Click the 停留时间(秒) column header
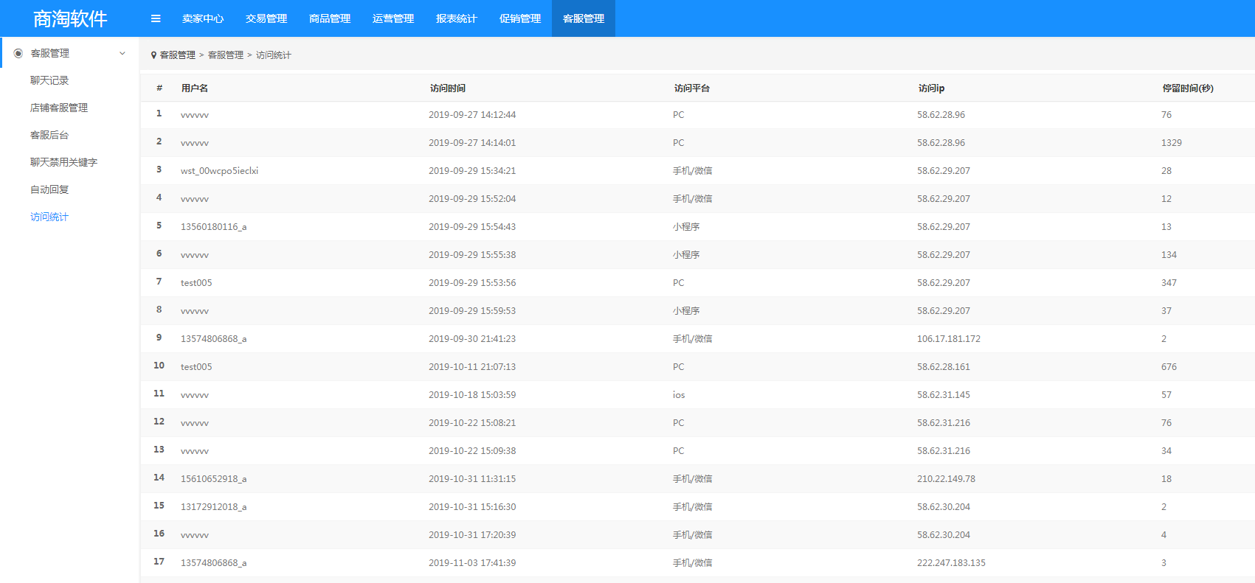The width and height of the screenshot is (1255, 583). click(1188, 88)
